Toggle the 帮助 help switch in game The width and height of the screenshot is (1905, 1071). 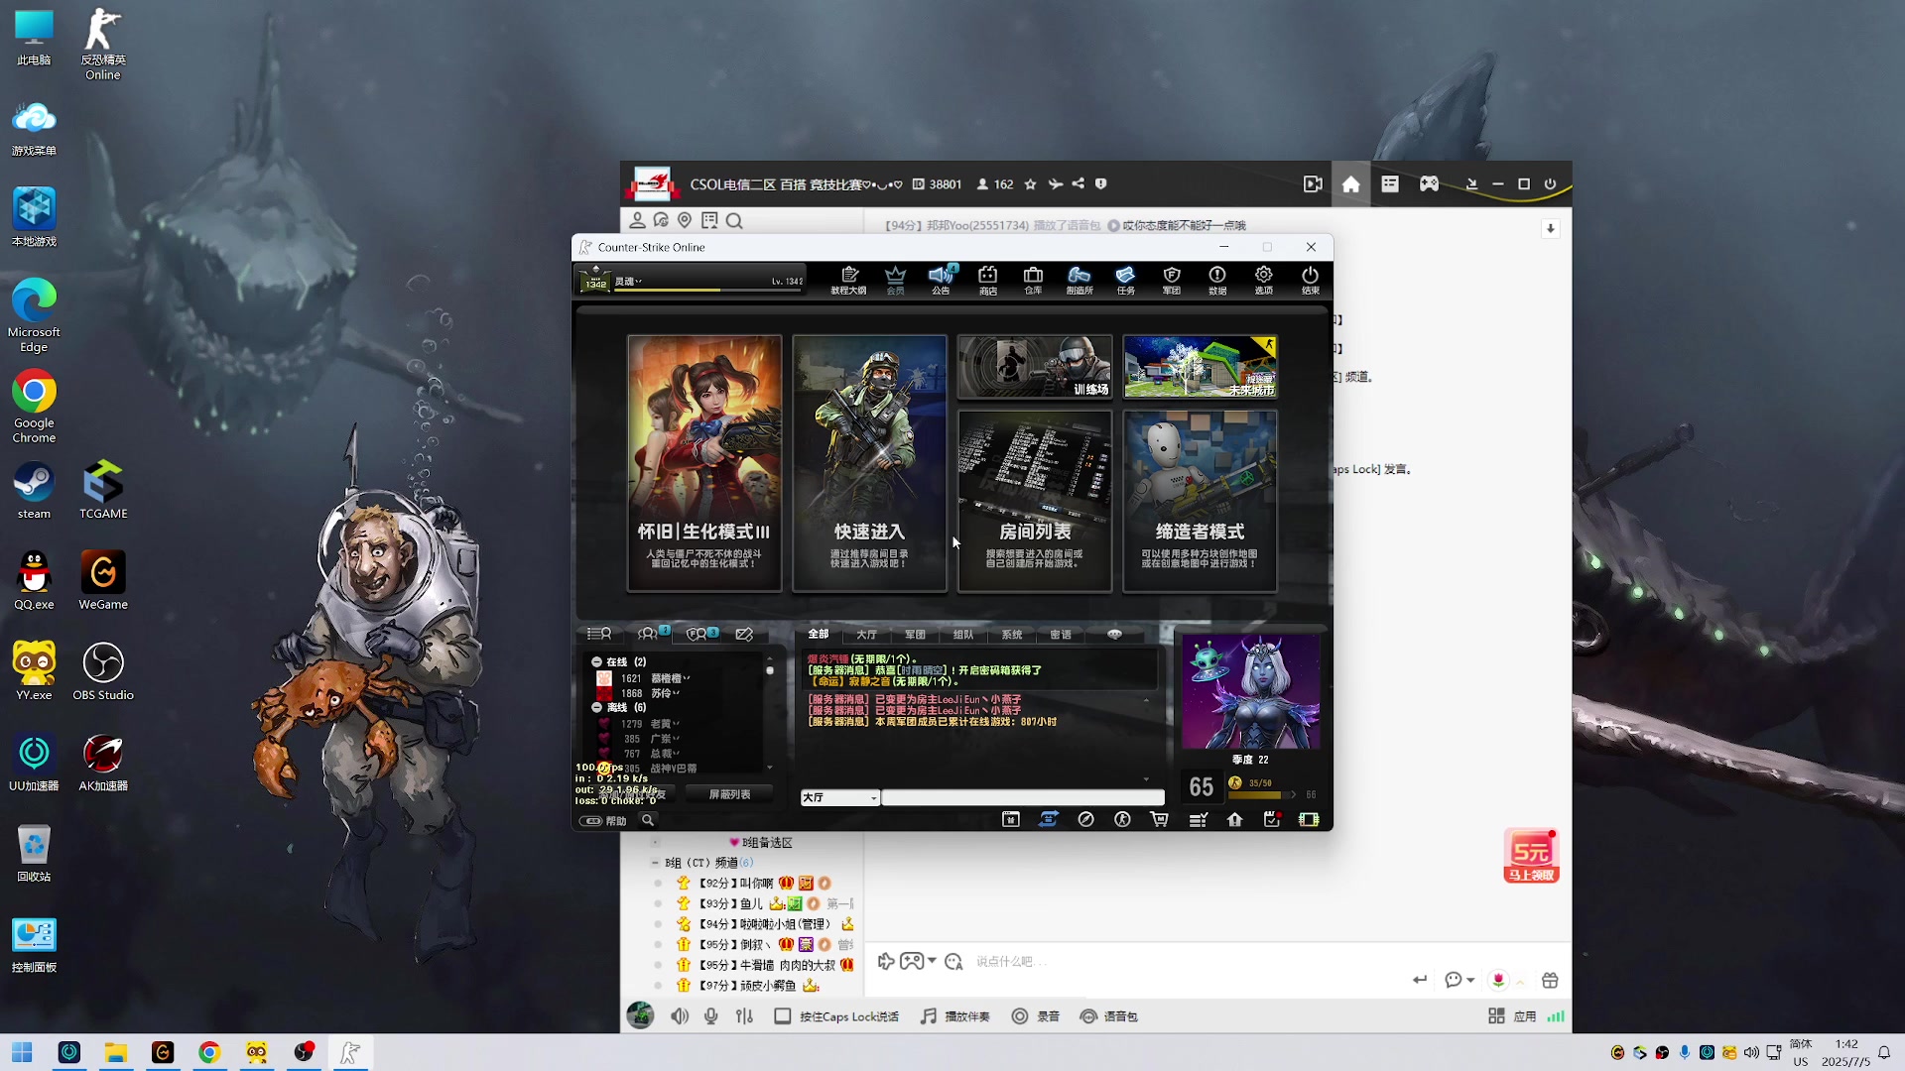591,821
